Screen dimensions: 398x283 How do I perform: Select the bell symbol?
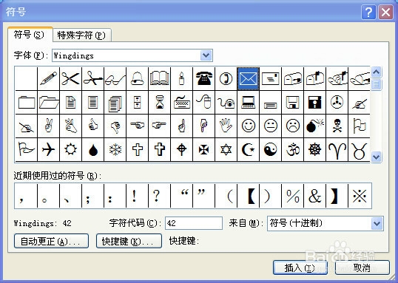click(x=138, y=78)
